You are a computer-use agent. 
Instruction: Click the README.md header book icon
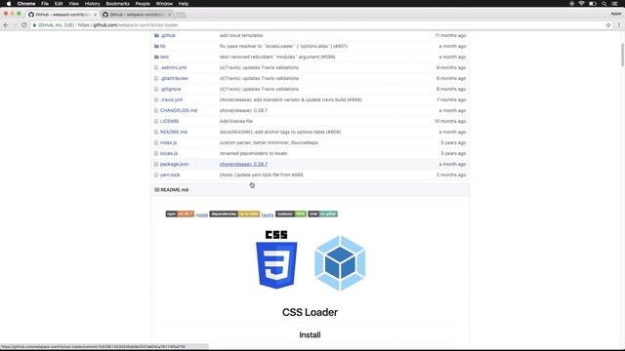156,190
